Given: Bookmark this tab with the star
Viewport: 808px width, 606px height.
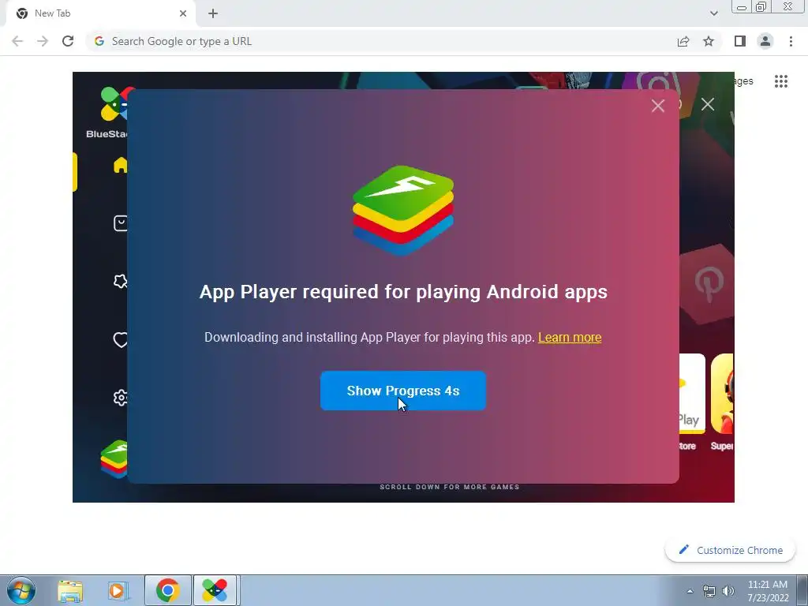Looking at the screenshot, I should point(709,41).
